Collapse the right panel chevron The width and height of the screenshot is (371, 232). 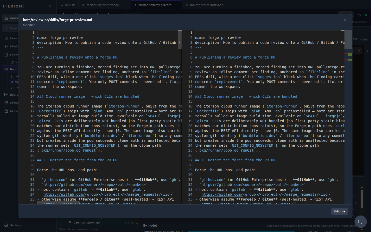pos(367,51)
